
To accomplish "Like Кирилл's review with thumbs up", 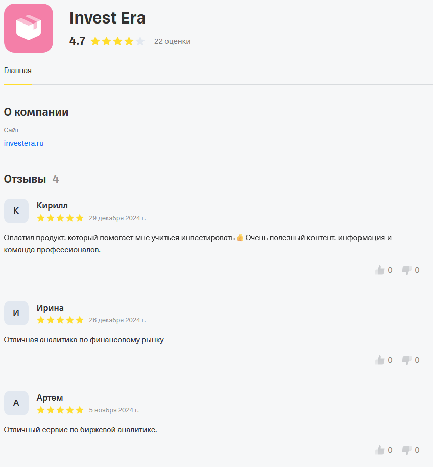I will pyautogui.click(x=380, y=270).
